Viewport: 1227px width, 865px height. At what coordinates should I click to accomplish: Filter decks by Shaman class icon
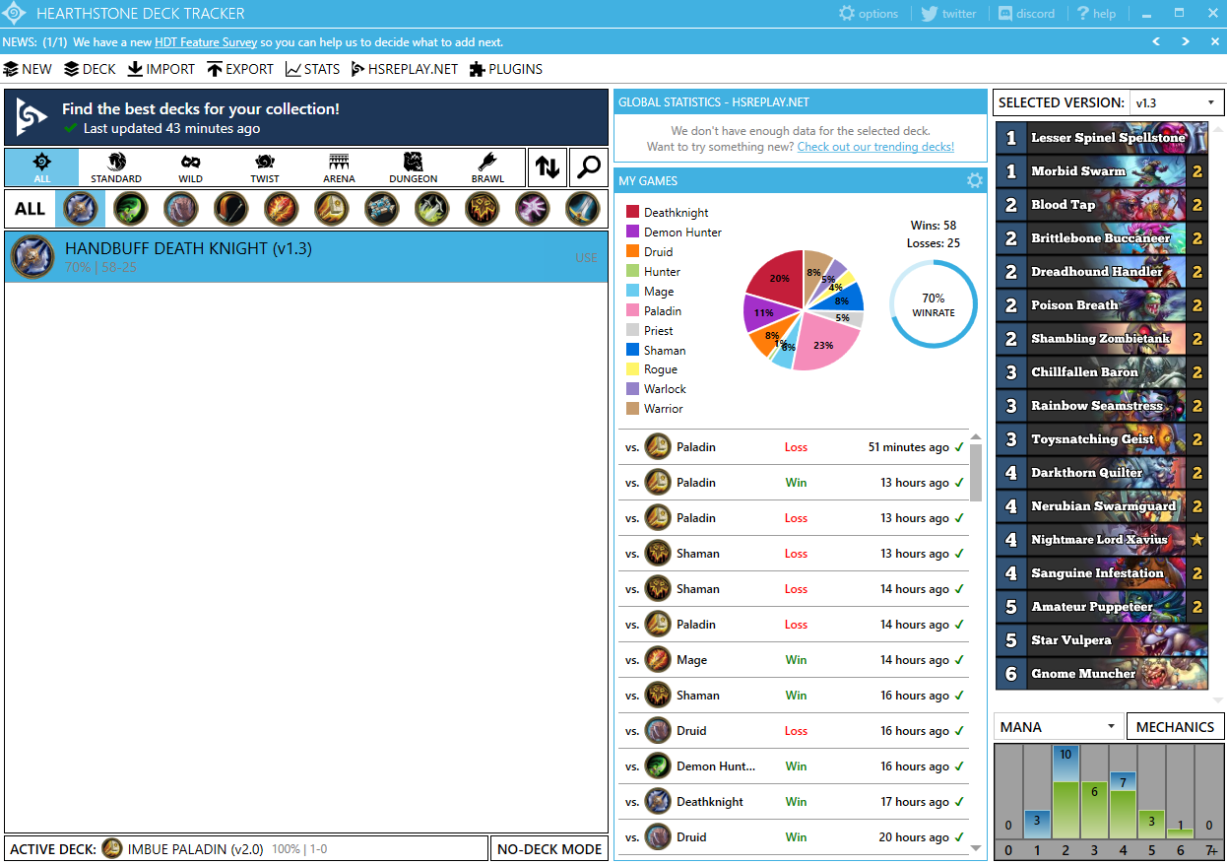482,209
